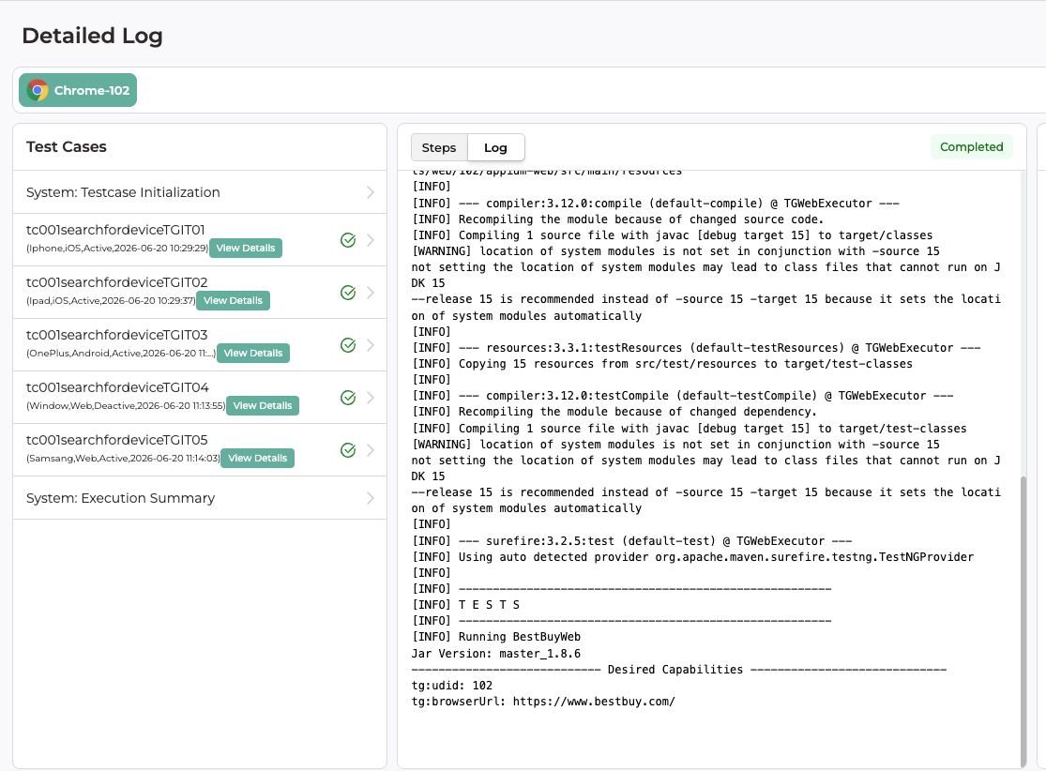View Details for Ipad iOS test case
Screen dimensions: 1046x771
pyautogui.click(x=233, y=301)
